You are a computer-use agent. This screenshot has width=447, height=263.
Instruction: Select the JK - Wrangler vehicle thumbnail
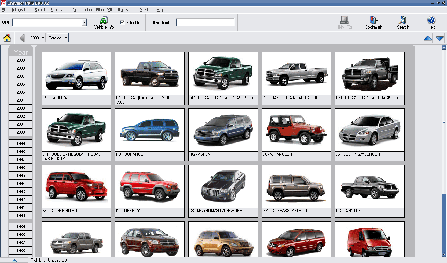pyautogui.click(x=296, y=130)
